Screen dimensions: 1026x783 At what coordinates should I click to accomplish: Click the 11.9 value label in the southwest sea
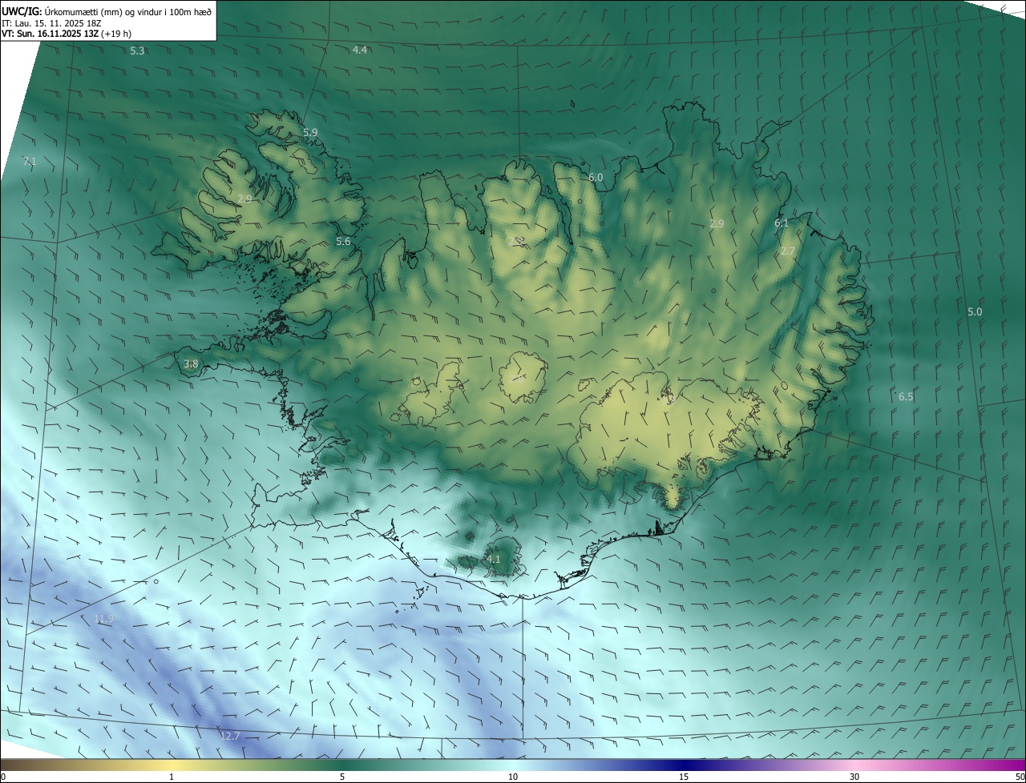[x=103, y=619]
